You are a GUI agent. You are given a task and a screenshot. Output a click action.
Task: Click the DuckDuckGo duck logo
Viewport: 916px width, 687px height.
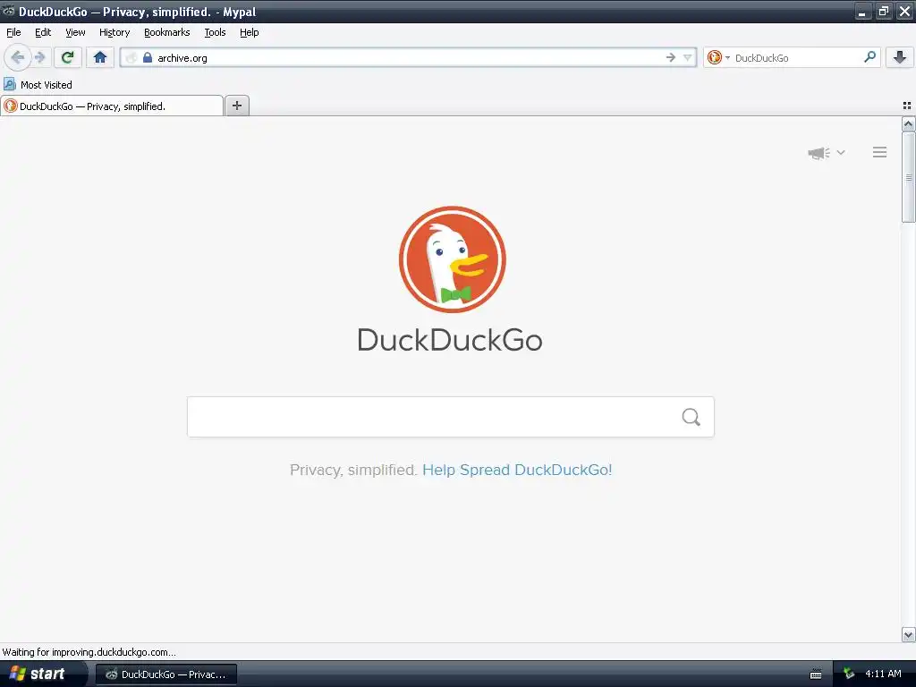coord(452,259)
